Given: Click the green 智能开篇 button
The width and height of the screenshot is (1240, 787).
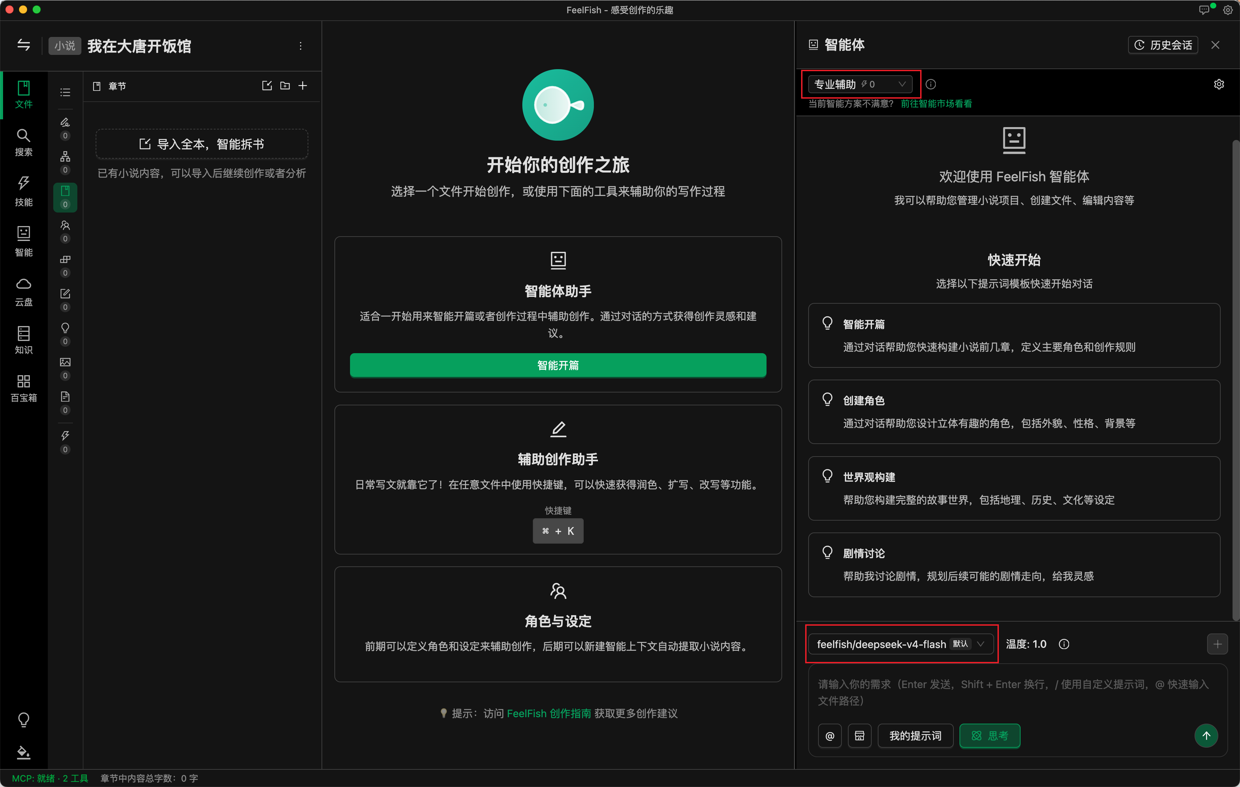Looking at the screenshot, I should pyautogui.click(x=558, y=365).
